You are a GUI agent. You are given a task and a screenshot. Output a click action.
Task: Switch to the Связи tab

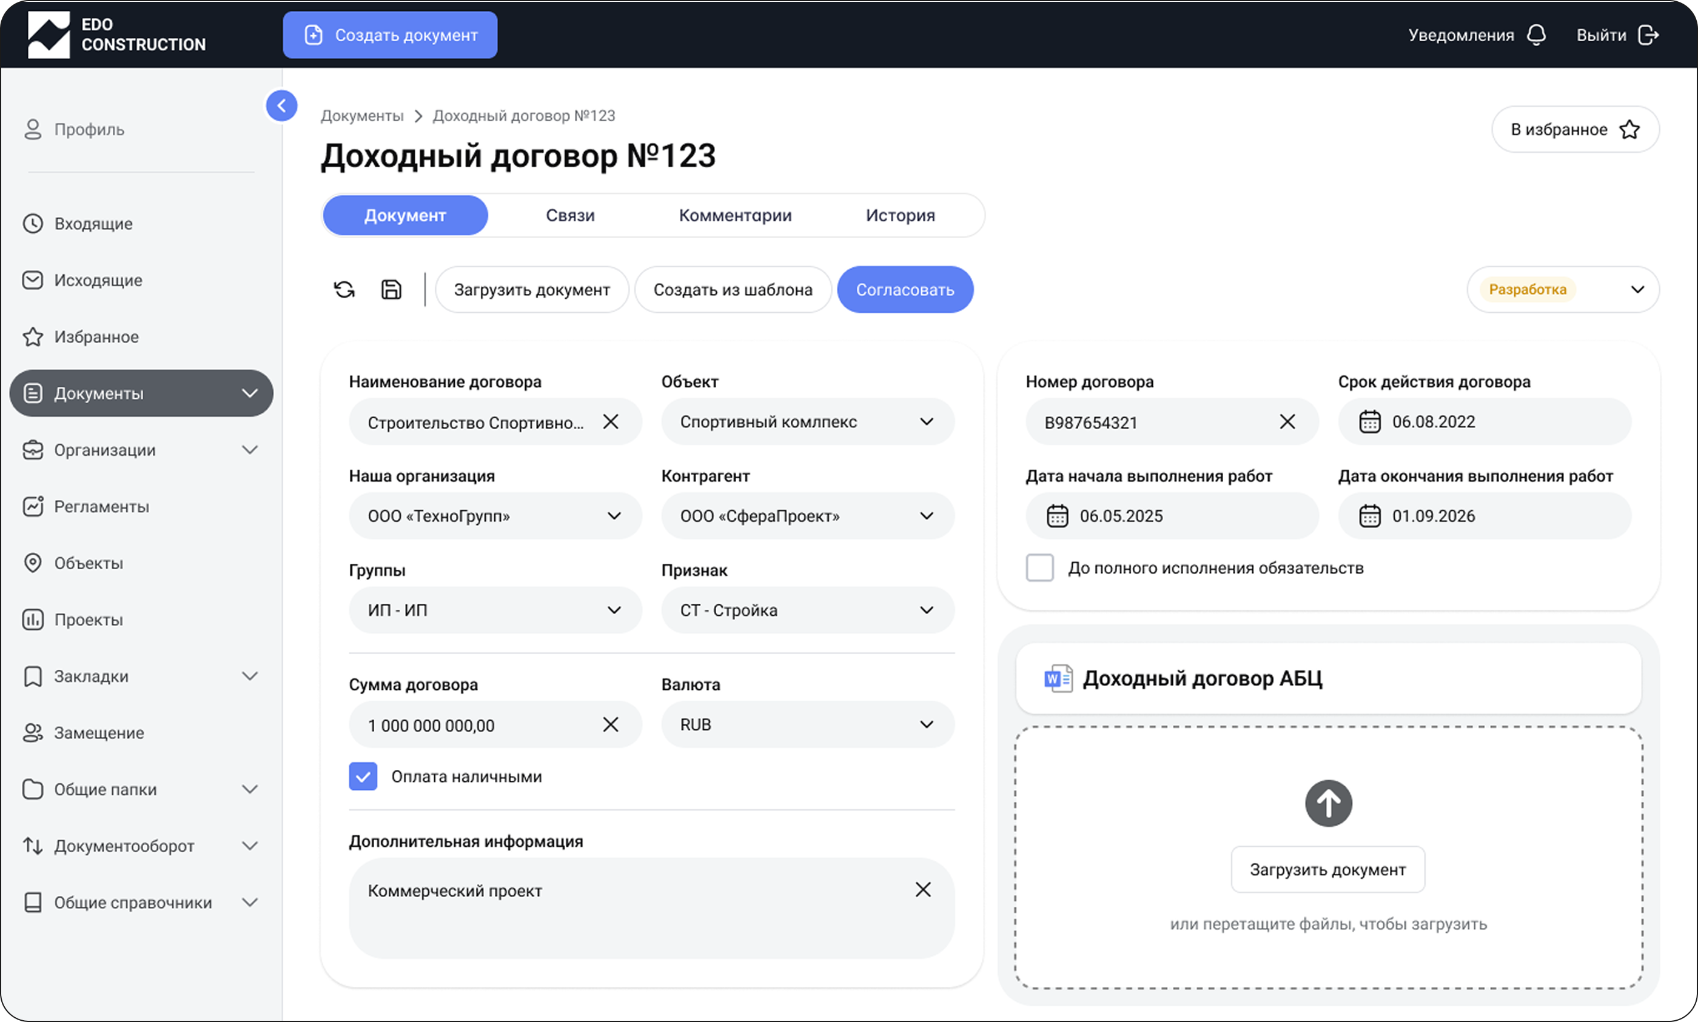point(571,216)
